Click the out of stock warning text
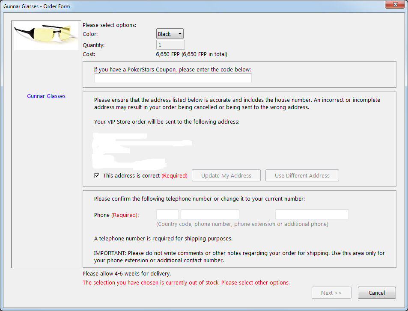The image size is (408, 311). [x=186, y=283]
